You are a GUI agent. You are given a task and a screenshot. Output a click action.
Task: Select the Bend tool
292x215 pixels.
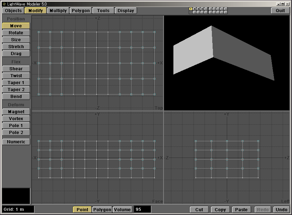(x=16, y=97)
